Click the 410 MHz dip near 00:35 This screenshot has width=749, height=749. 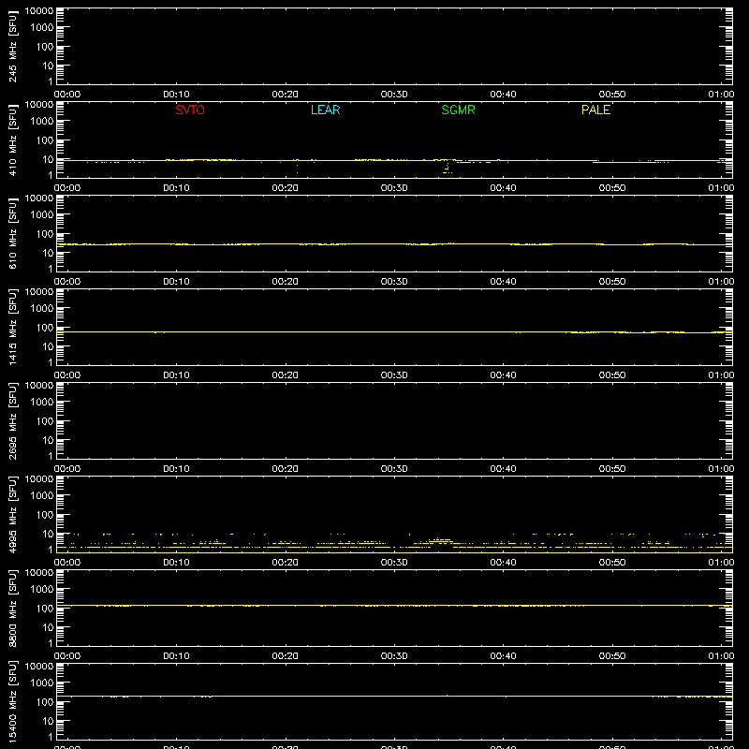tap(448, 167)
